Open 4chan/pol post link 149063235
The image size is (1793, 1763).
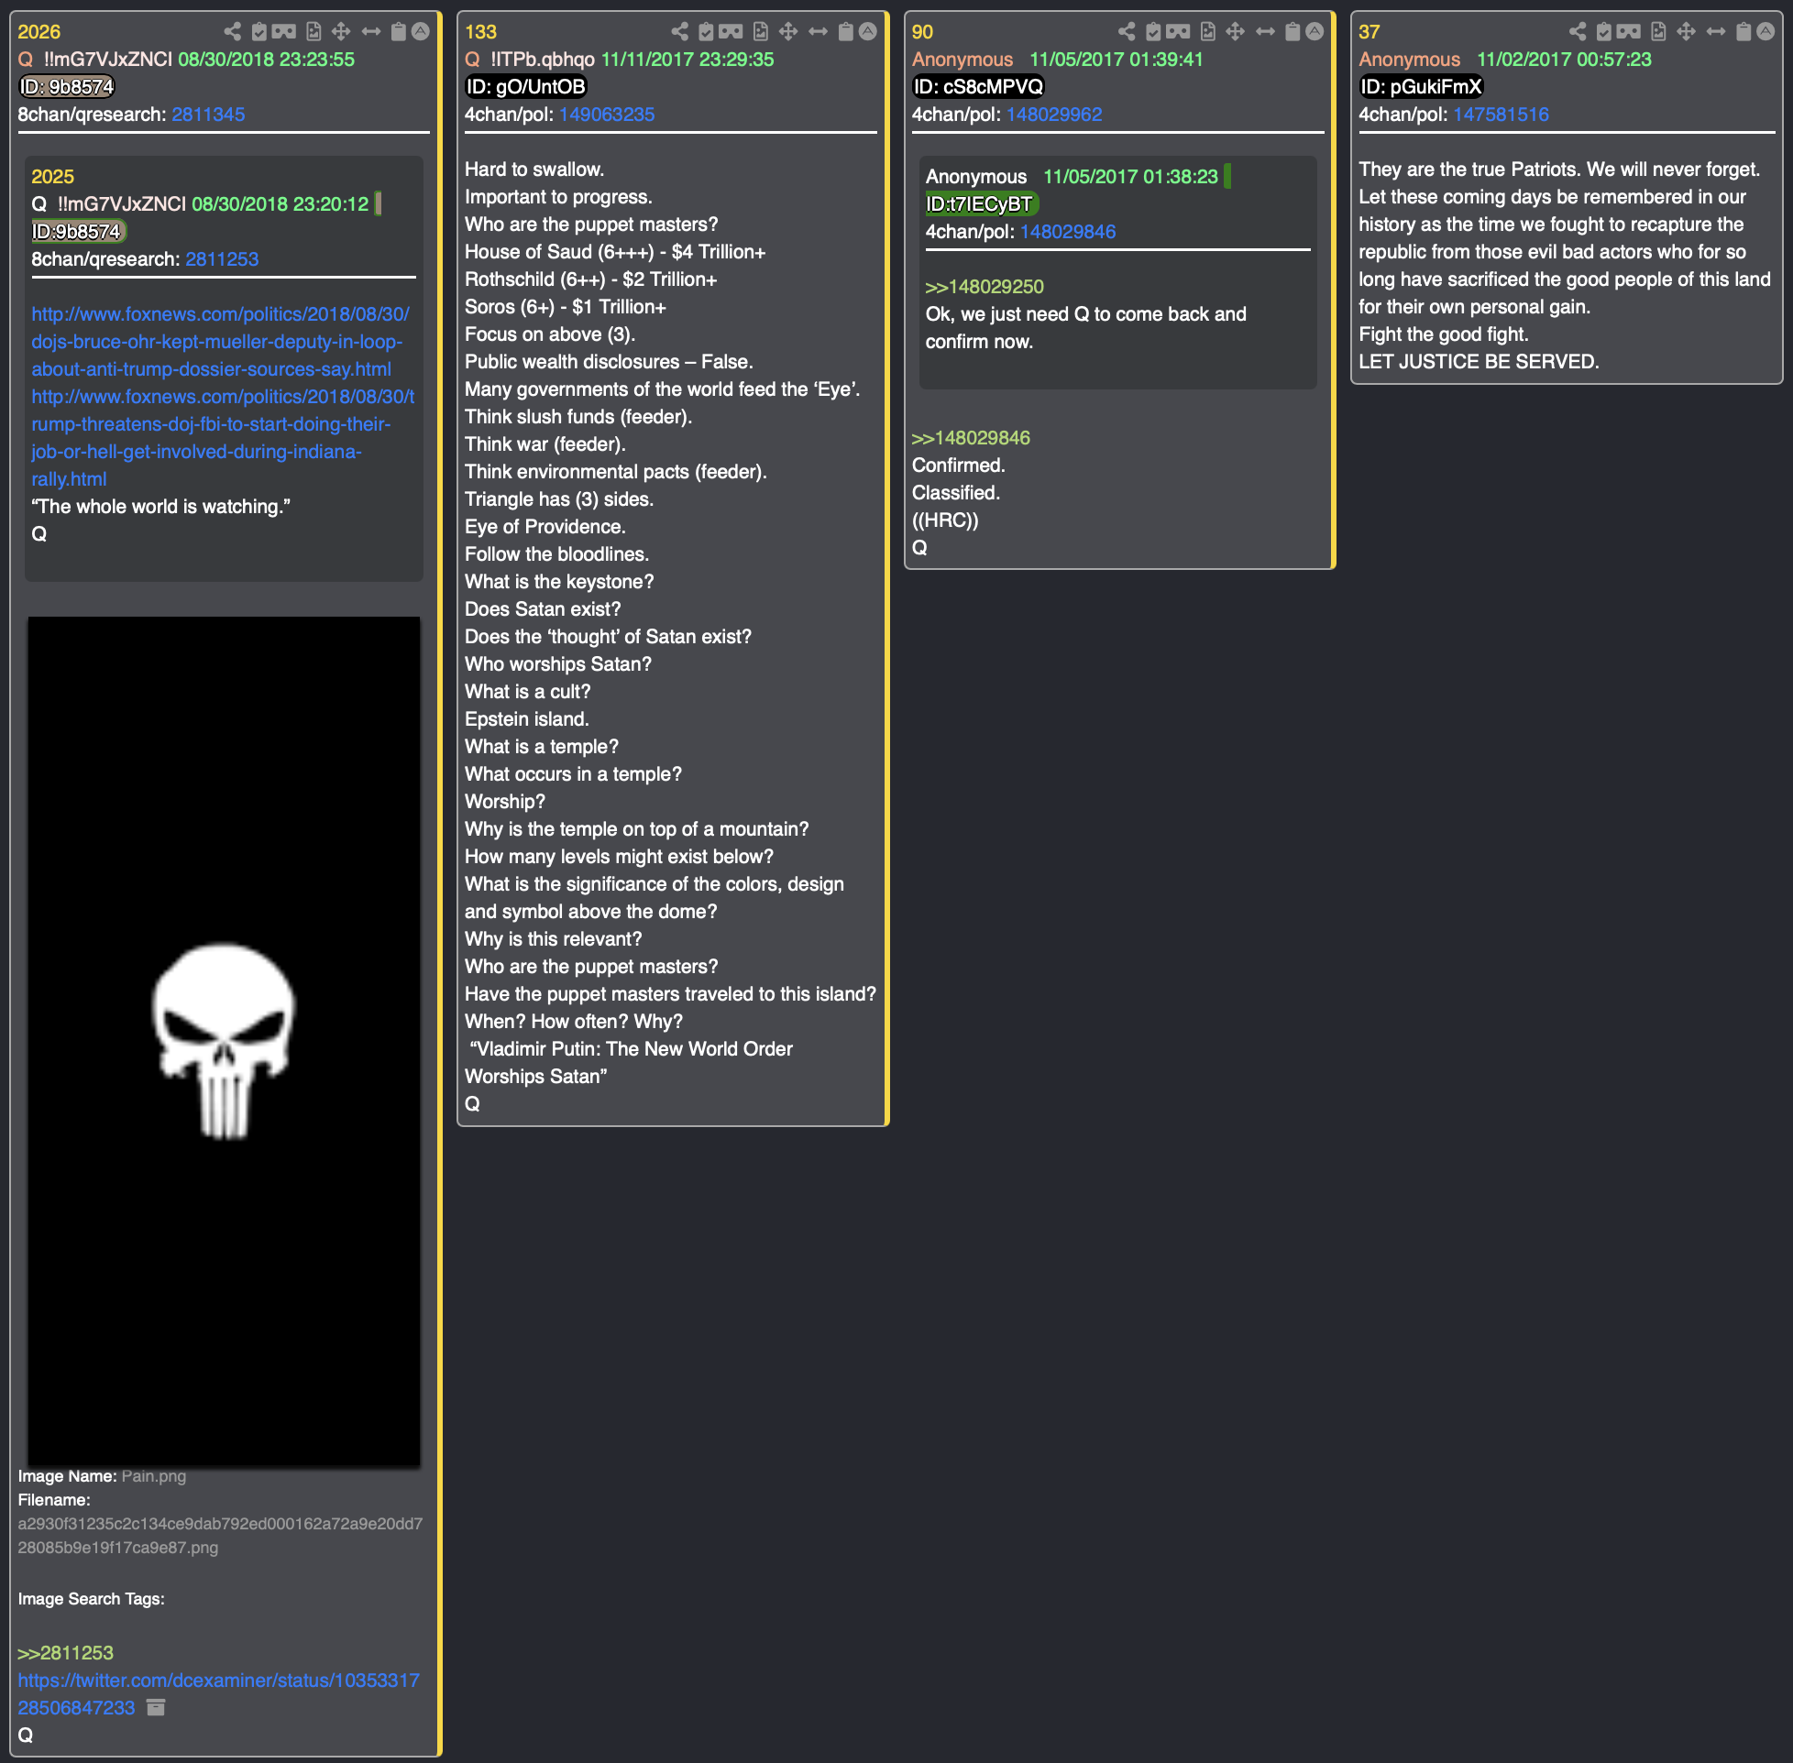[x=607, y=114]
